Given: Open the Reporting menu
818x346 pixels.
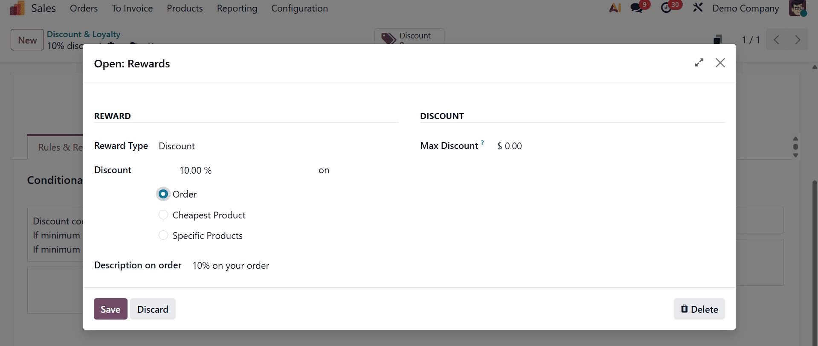Looking at the screenshot, I should click(x=237, y=8).
